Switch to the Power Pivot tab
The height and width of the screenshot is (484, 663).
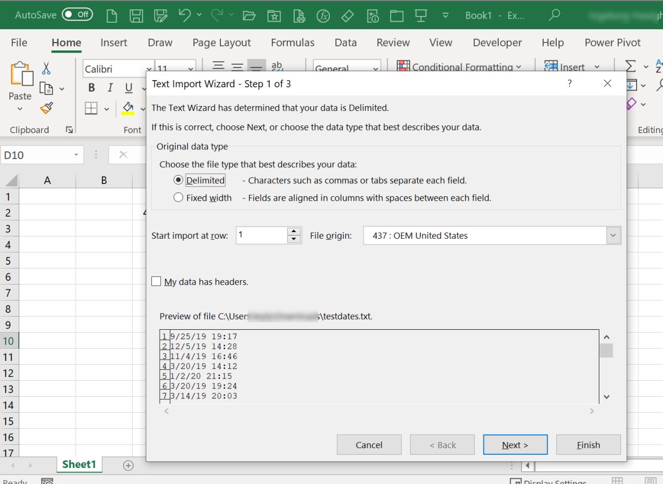click(x=612, y=43)
